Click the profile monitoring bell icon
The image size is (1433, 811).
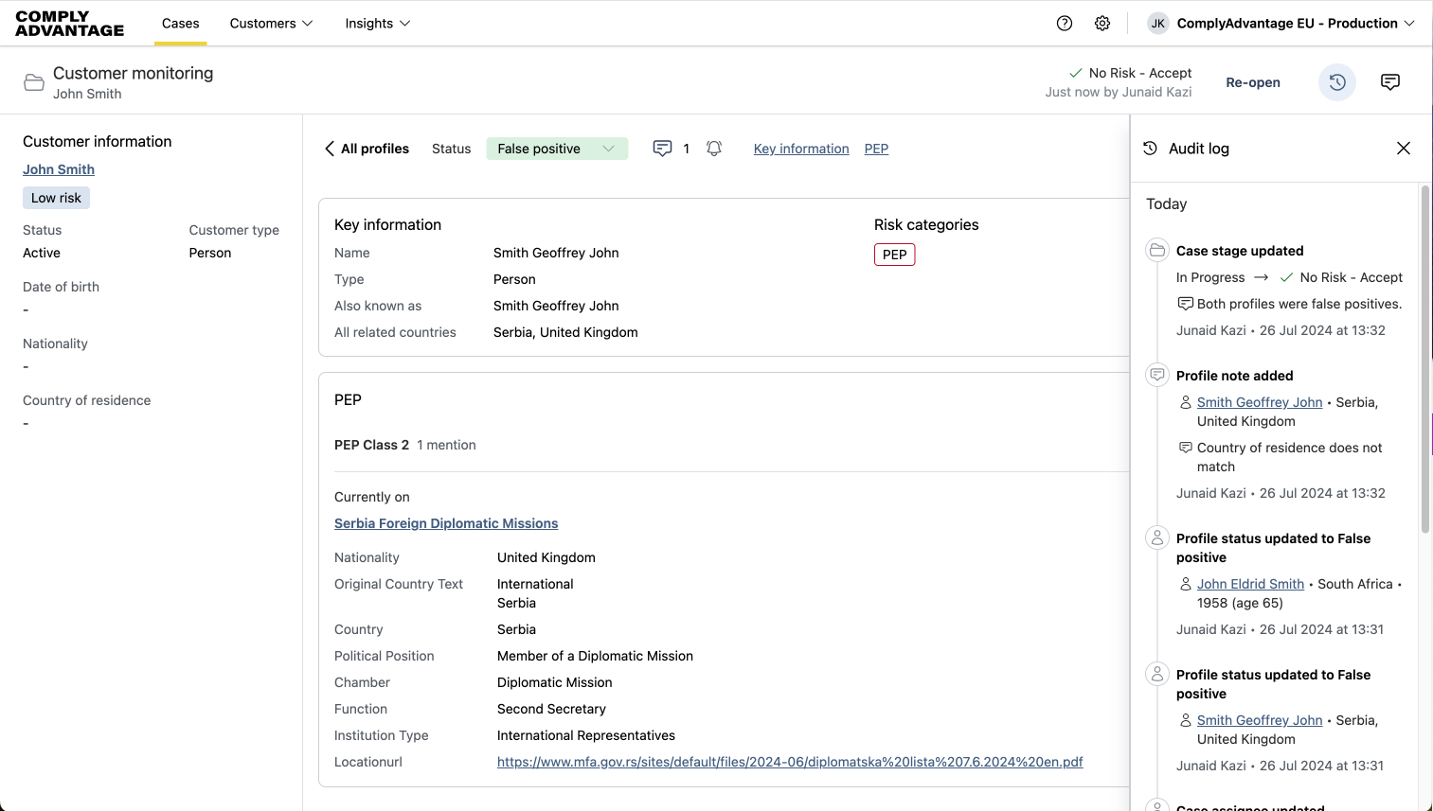[714, 149]
